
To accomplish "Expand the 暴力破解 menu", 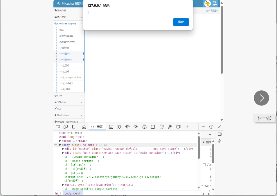I will [x=69, y=17].
